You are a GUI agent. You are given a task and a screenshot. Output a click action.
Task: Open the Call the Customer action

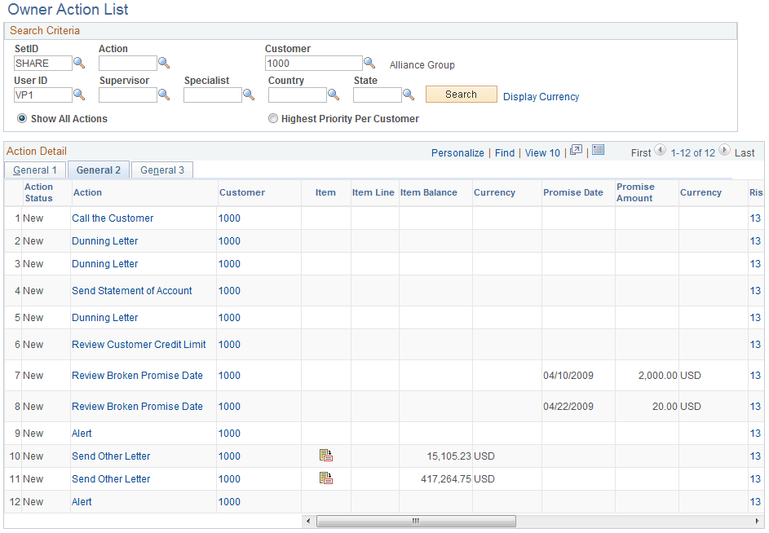[x=112, y=218]
